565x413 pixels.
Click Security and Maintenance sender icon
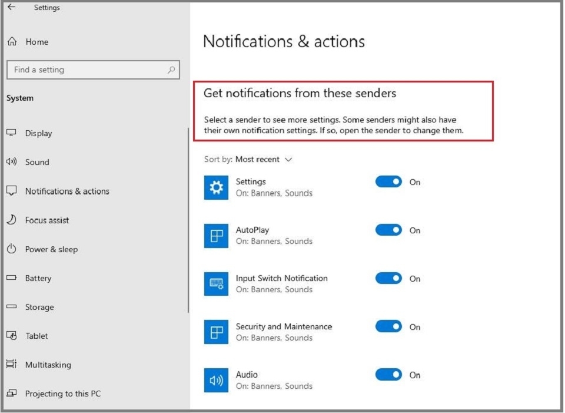point(216,332)
